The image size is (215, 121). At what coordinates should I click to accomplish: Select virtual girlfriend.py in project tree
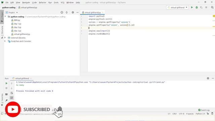point(22,34)
